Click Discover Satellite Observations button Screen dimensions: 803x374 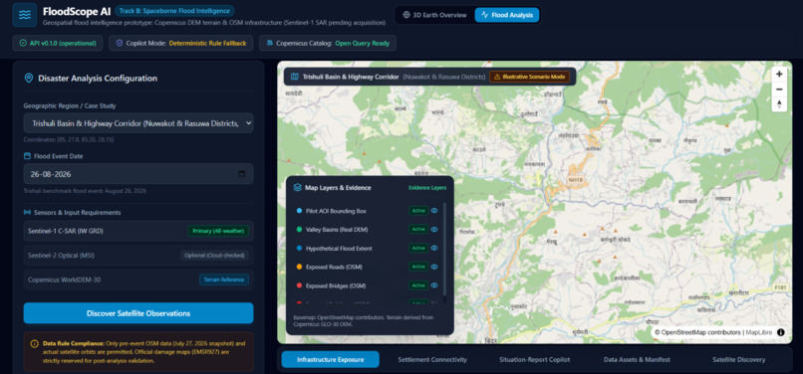[138, 313]
